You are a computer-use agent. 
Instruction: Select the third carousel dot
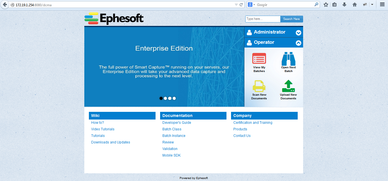pyautogui.click(x=170, y=98)
